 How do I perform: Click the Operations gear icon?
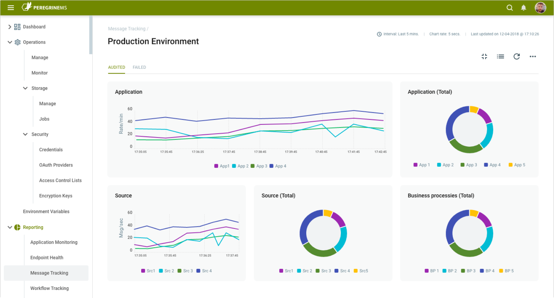(x=17, y=42)
